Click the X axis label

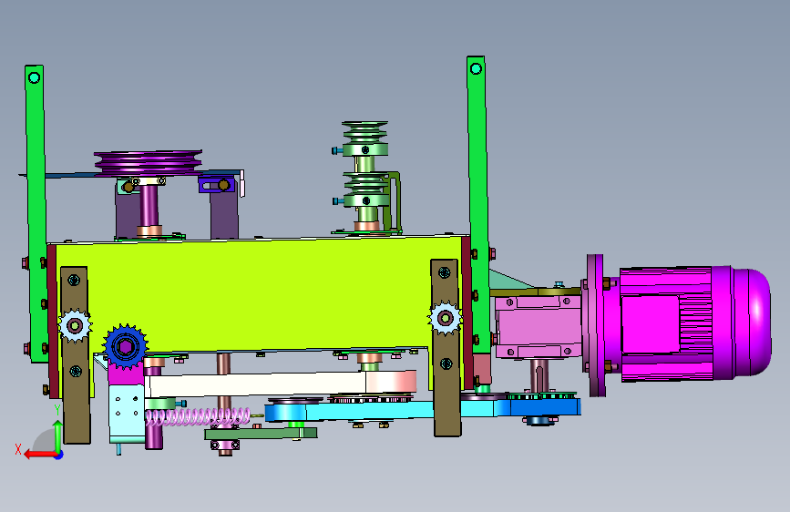pos(18,449)
